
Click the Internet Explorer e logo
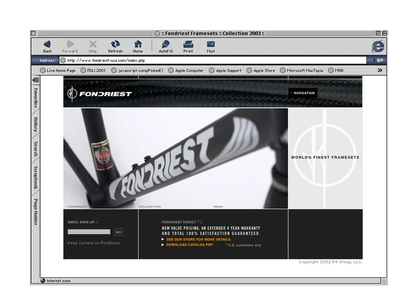click(378, 46)
